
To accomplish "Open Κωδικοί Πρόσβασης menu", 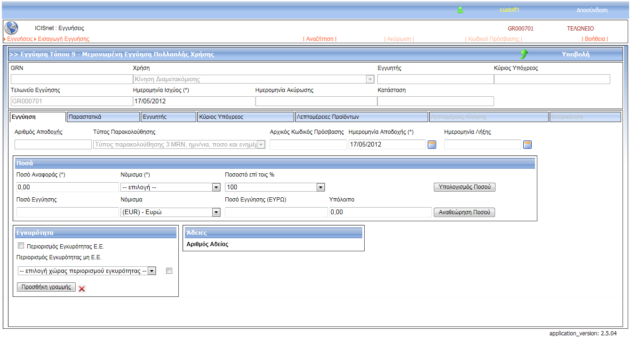I will click(494, 39).
